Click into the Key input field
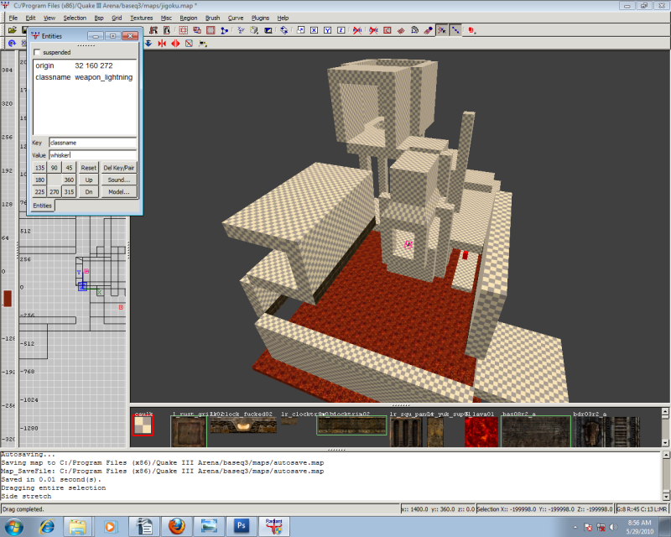The width and height of the screenshot is (671, 537). [x=92, y=143]
